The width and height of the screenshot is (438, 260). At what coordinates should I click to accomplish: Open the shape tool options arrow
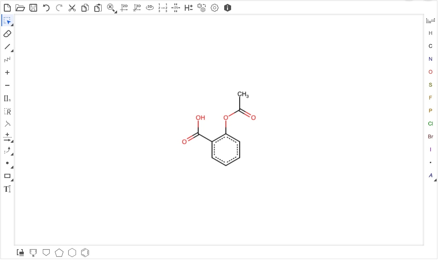tap(11, 179)
